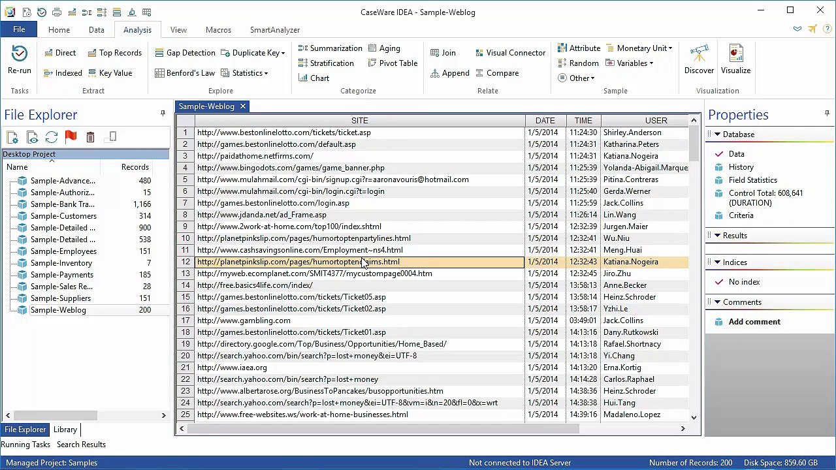
Task: Open the File menu
Action: coord(19,29)
